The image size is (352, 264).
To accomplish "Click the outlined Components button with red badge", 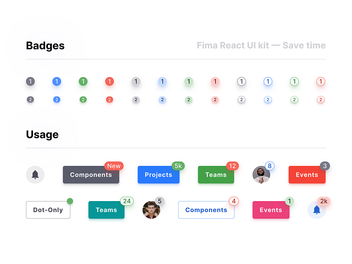I will click(206, 210).
